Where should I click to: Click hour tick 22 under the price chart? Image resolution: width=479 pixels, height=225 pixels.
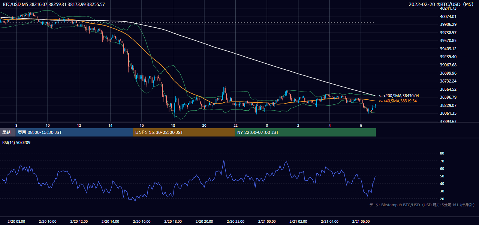(235, 125)
